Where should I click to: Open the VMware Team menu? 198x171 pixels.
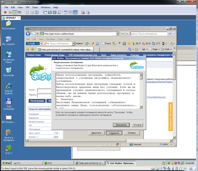point(35,7)
